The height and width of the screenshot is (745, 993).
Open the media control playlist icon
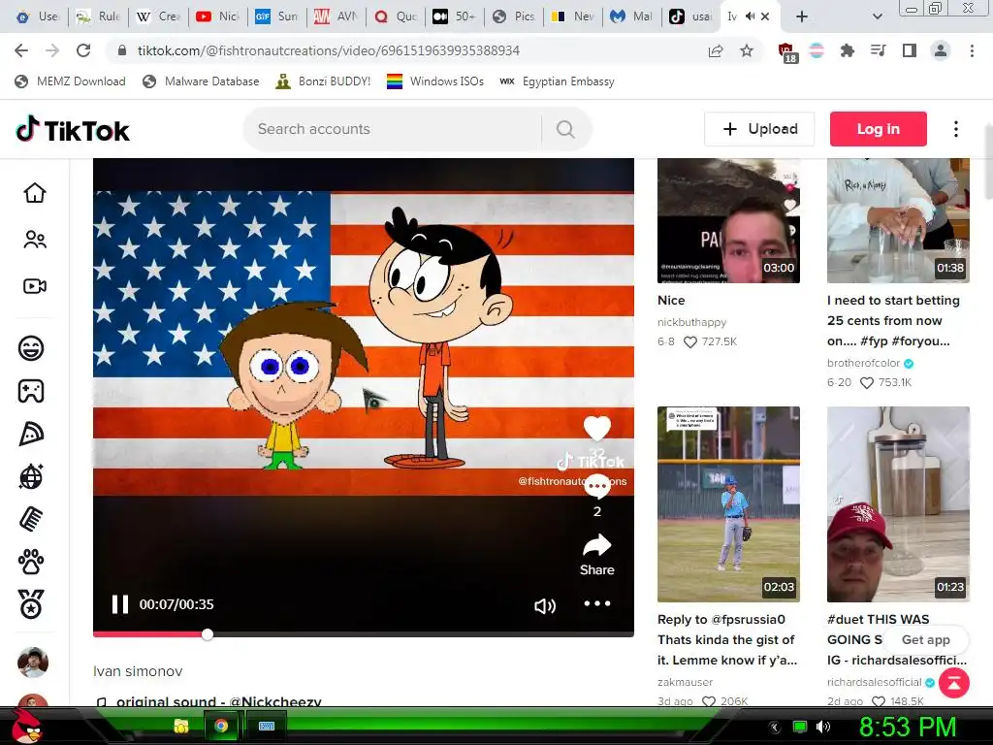[879, 50]
